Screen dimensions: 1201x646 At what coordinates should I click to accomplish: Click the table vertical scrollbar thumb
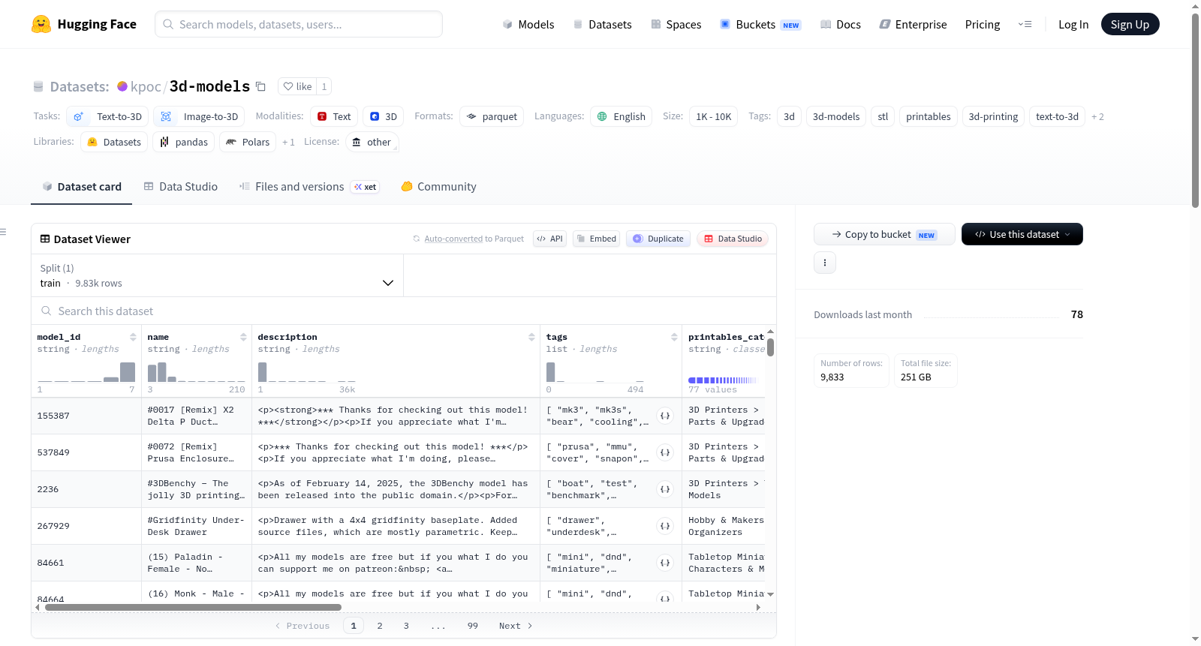[770, 347]
